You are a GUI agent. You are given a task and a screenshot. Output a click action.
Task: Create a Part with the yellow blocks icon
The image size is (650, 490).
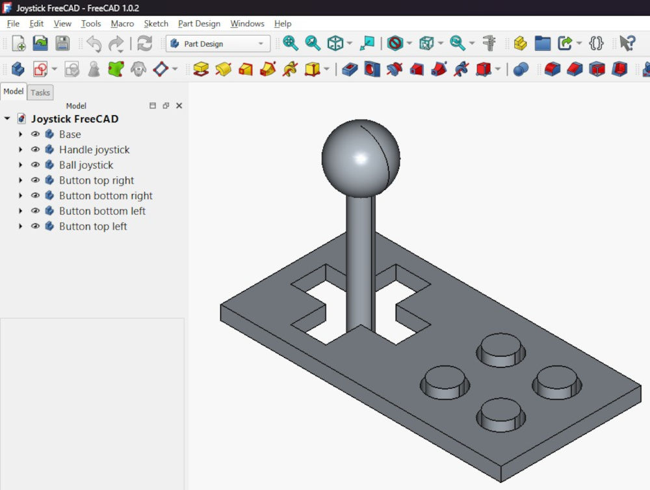(x=520, y=43)
